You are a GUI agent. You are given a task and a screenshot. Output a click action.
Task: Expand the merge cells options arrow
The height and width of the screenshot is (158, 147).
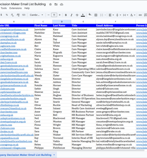point(105,15)
